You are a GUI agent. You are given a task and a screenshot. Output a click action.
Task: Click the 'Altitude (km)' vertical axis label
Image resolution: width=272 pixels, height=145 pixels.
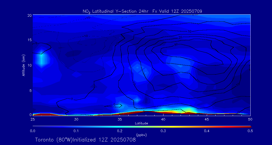23,65
